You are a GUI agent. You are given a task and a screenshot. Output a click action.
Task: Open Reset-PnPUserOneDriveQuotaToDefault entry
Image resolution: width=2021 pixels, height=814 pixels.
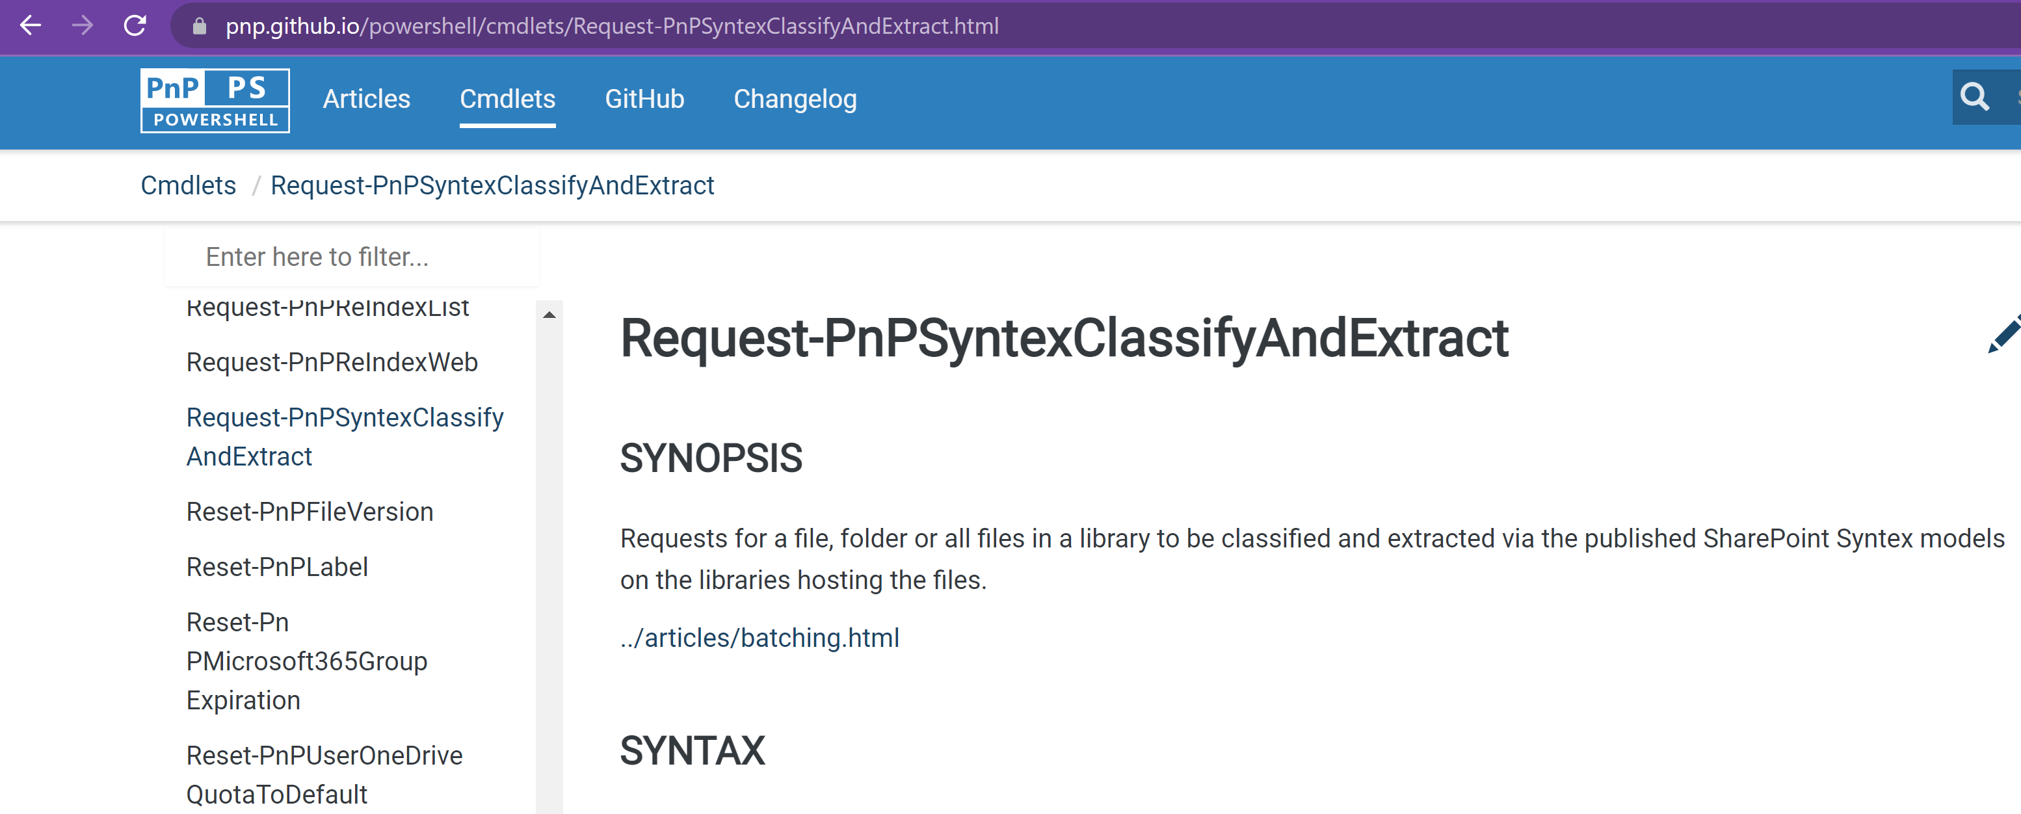click(324, 774)
